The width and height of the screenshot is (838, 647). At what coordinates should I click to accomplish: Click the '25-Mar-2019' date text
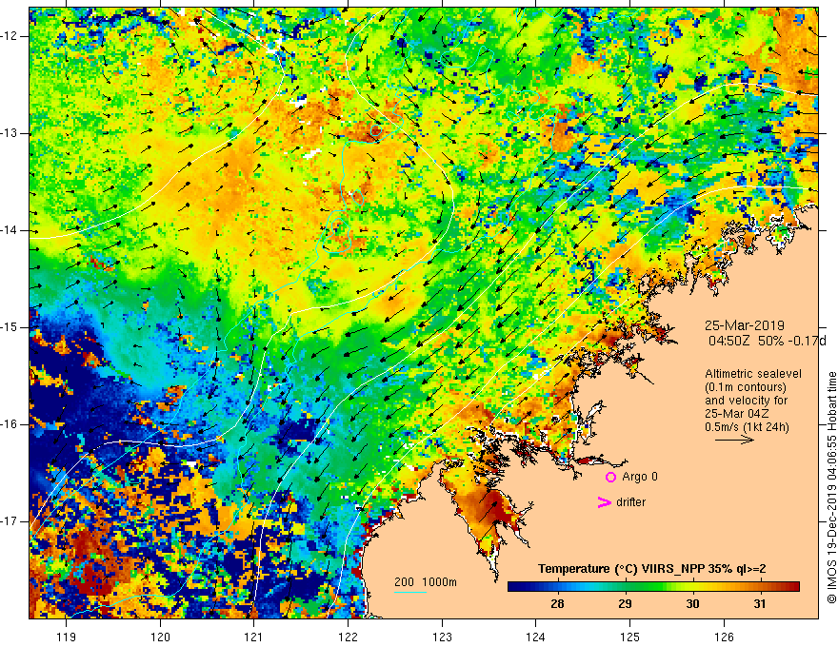(745, 325)
